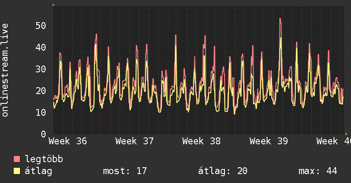Click the 'max: 44' statistic text
Screen dimensions: 351x183
pos(318,171)
